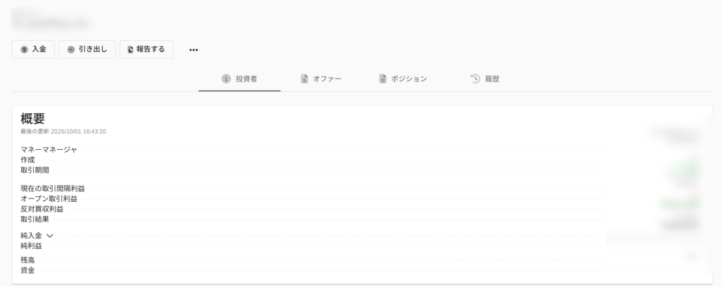Open the ポジション tab
The image size is (721, 287).
[408, 79]
